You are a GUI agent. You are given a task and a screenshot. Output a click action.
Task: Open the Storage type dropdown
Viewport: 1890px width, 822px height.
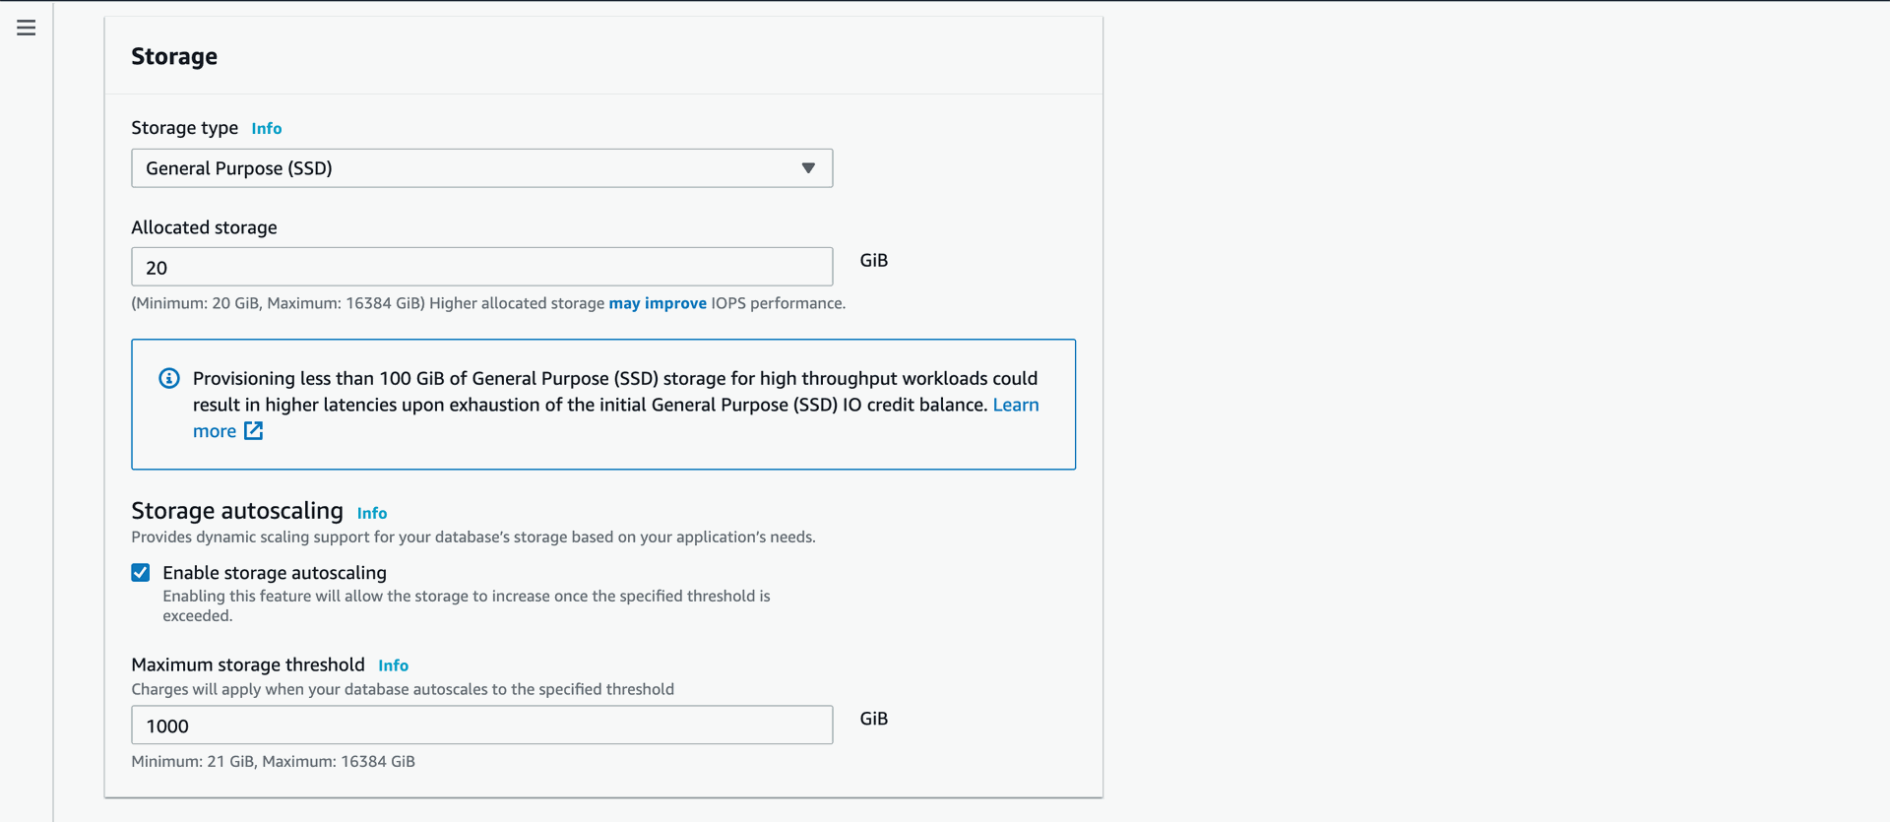point(482,168)
